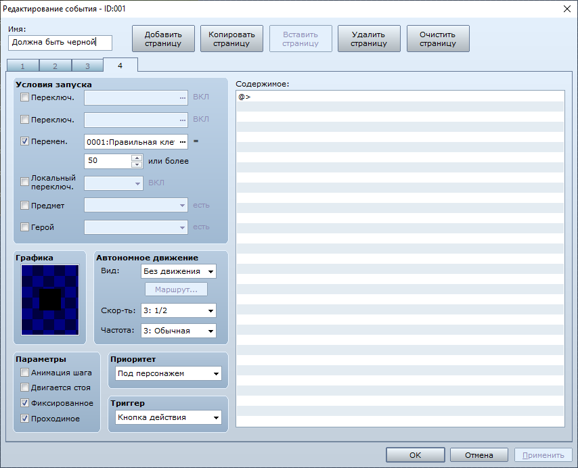Enable the Анимация шага option
This screenshot has height=468, width=578.
coord(24,372)
